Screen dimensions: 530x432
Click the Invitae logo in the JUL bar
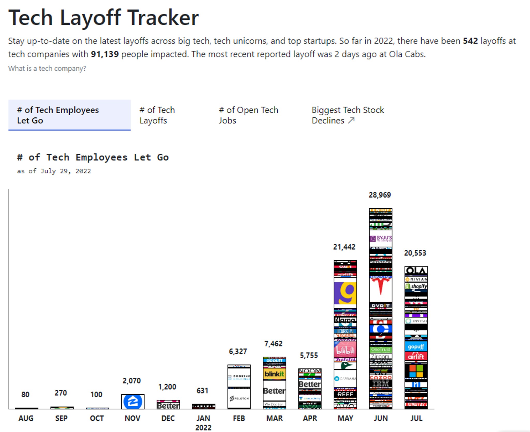pos(416,321)
